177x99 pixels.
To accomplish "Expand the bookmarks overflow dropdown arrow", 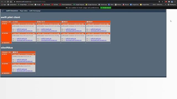I will pyautogui.click(x=165, y=5).
